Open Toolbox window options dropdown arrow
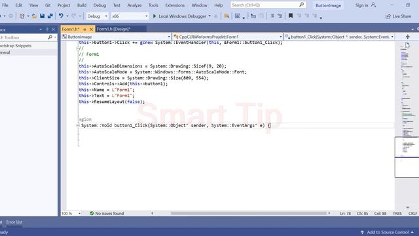 pyautogui.click(x=41, y=29)
